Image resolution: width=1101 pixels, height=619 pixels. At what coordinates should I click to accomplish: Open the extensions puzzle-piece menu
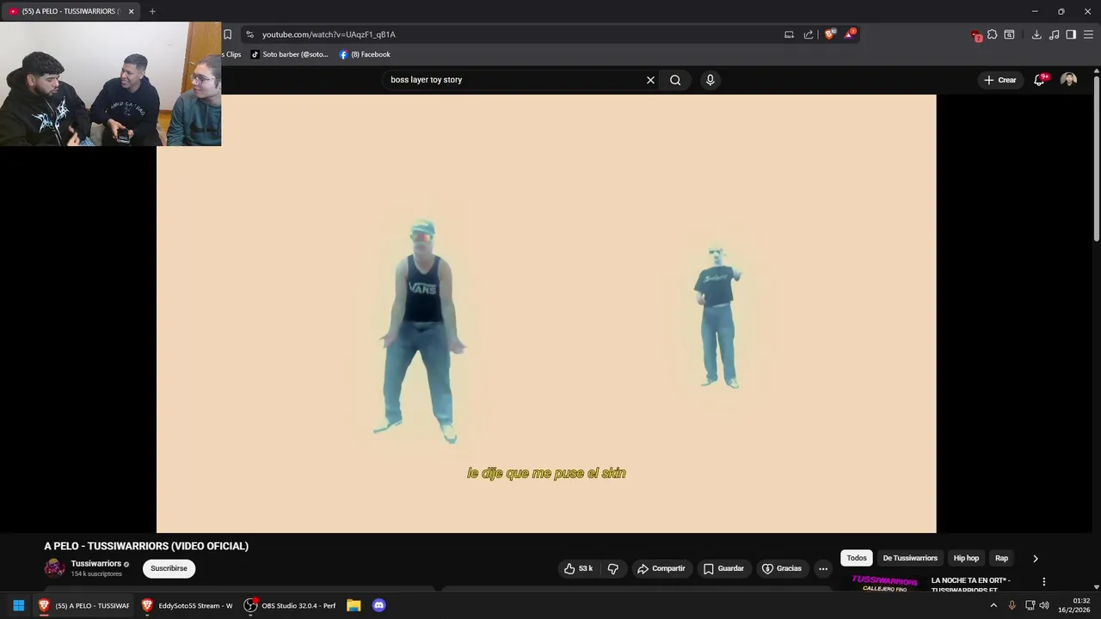(992, 34)
